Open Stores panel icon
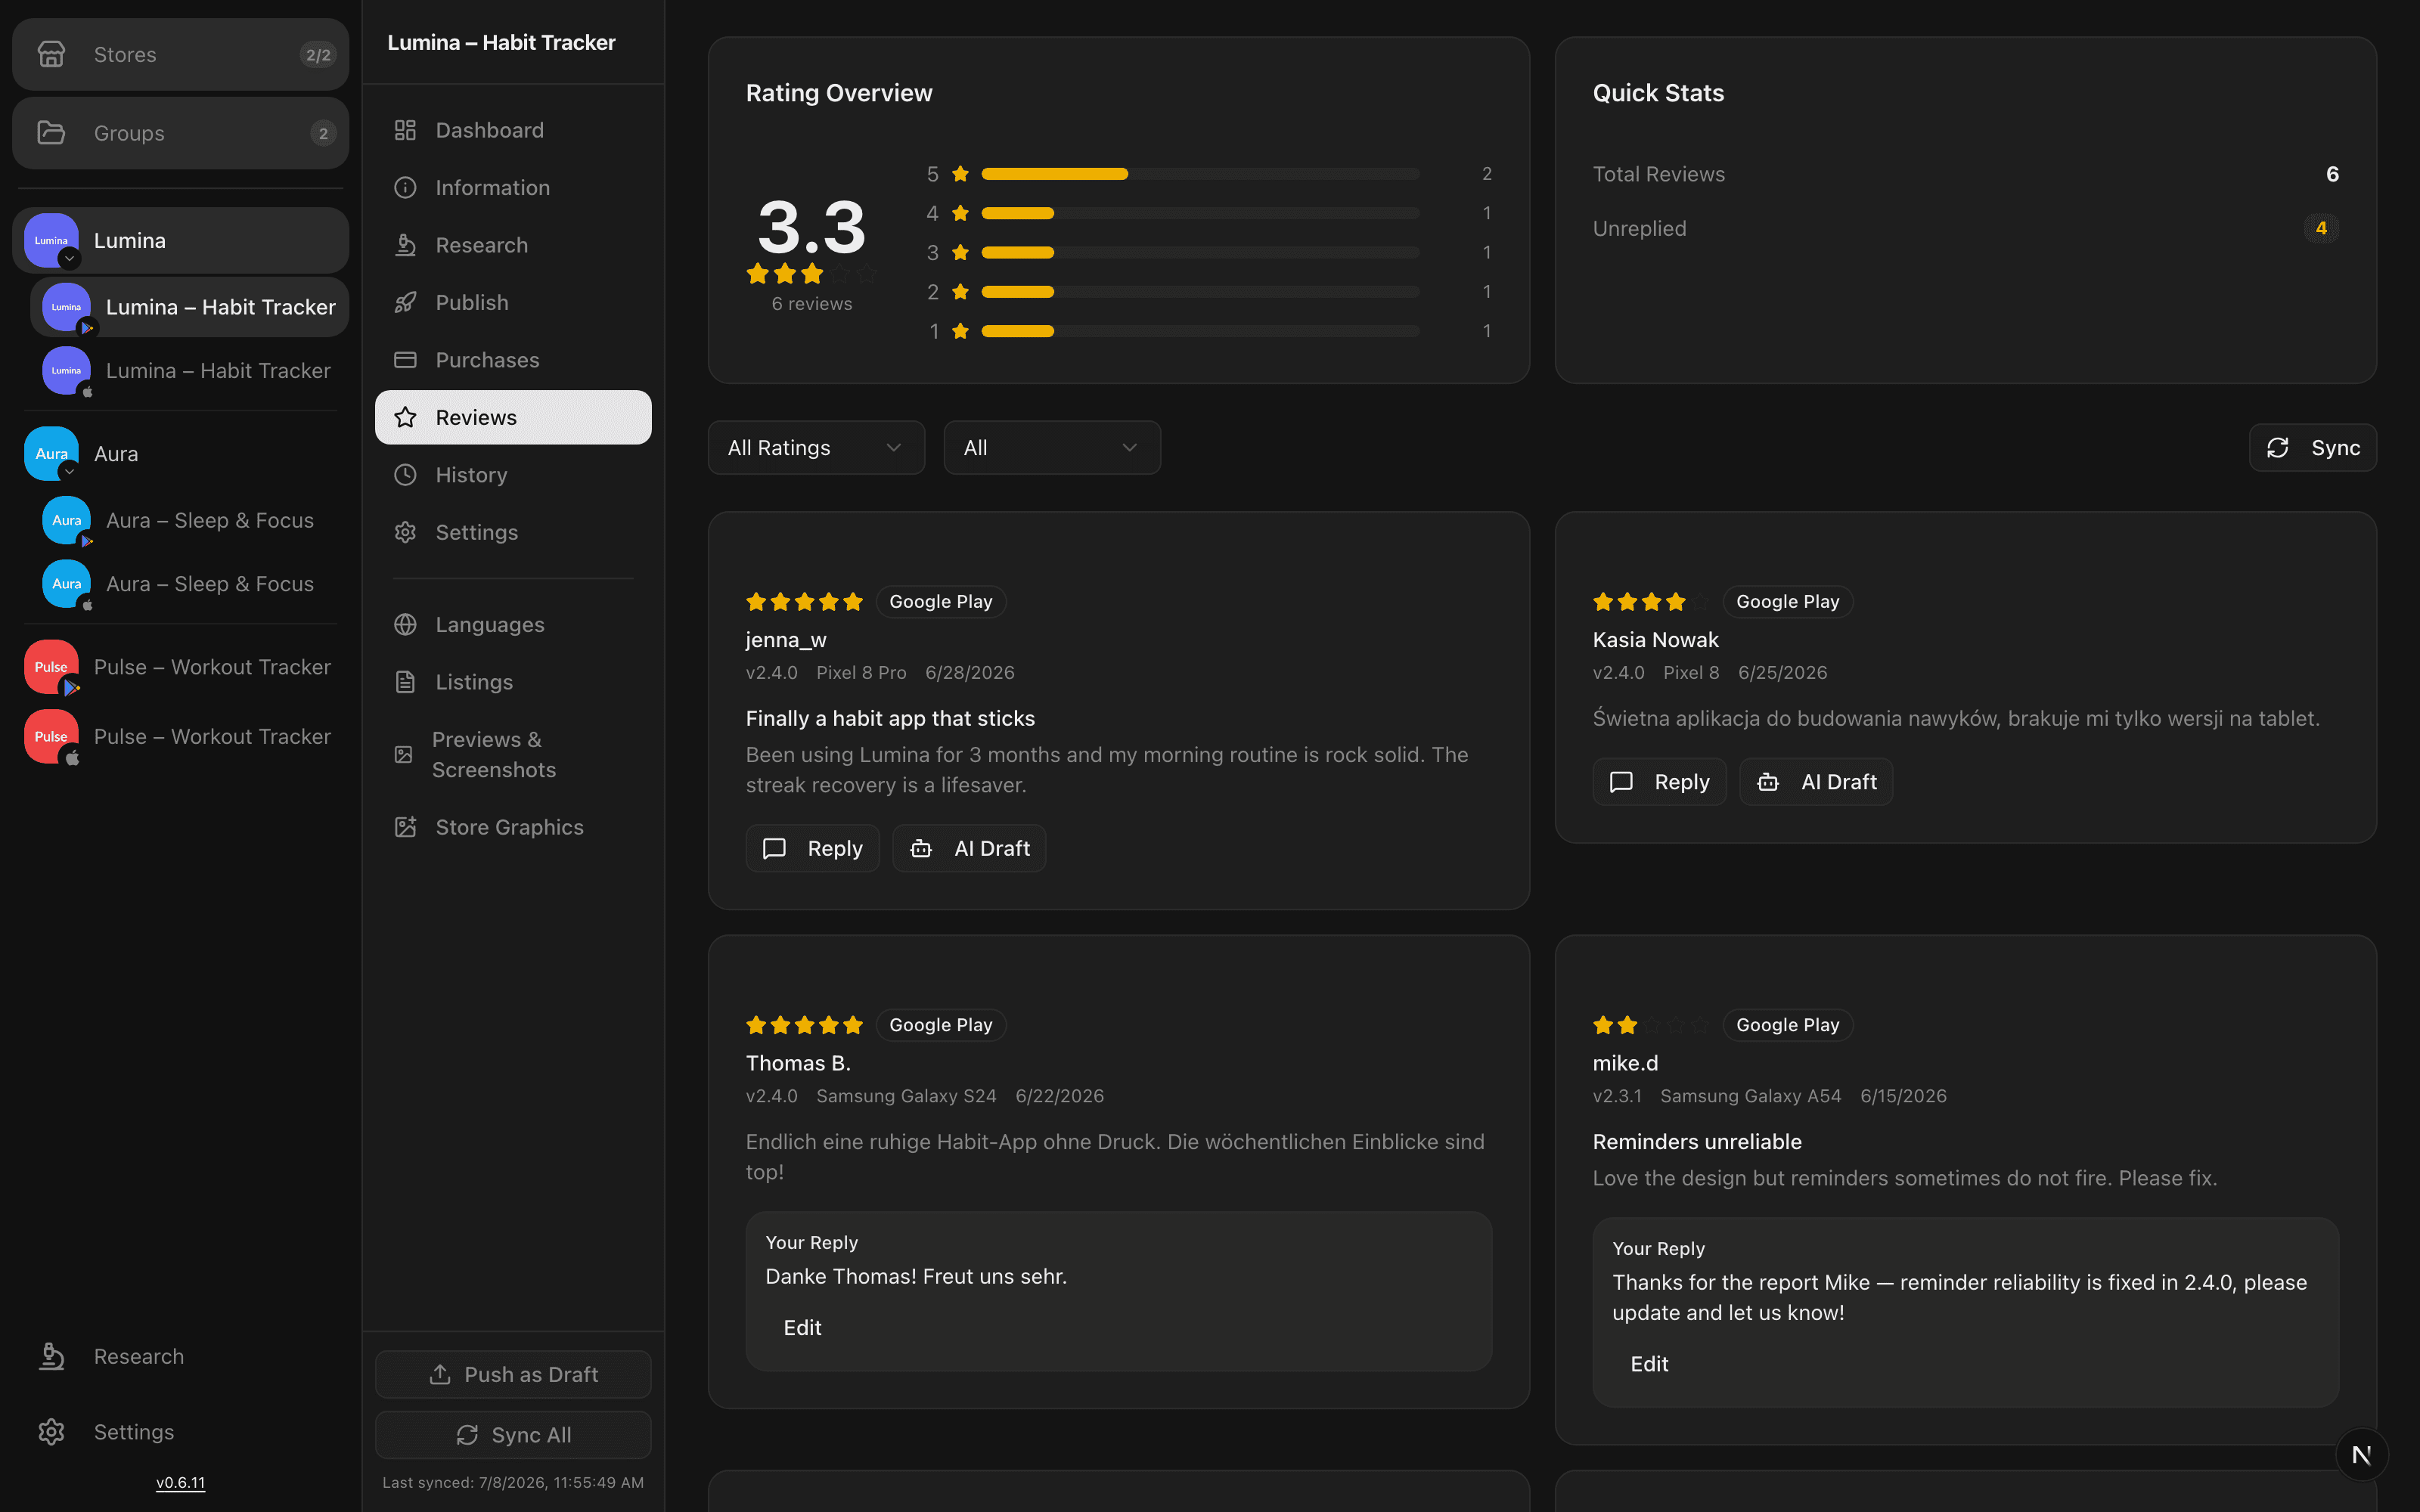 point(51,54)
